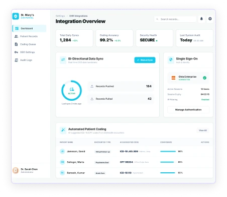Click Salinger, Maria confidence bar
The image size is (227, 197).
pos(168,162)
